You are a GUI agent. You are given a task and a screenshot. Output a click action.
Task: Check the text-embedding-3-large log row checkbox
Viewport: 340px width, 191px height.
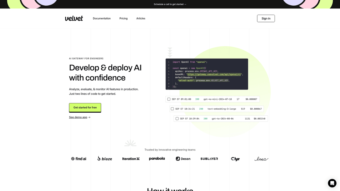(172, 109)
